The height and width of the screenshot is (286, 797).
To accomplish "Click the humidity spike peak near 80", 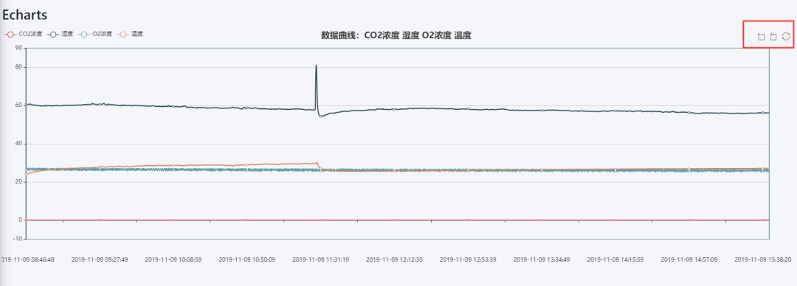I will tap(316, 66).
